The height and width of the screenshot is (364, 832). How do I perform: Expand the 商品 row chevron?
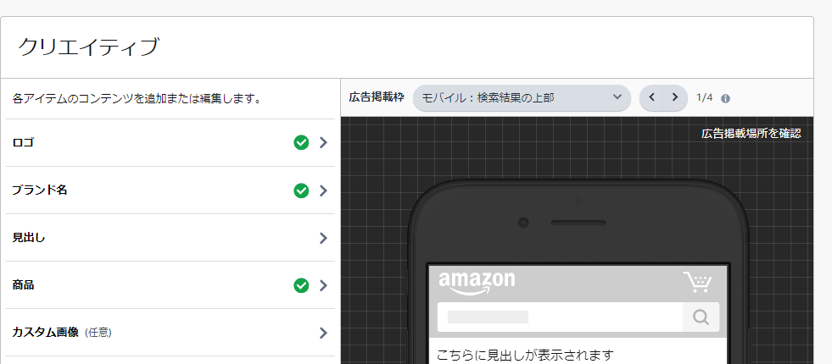coord(323,285)
